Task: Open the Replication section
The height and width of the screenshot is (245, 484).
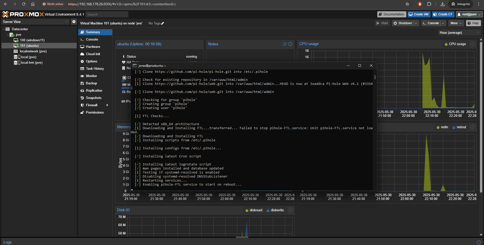Action: 95,91
